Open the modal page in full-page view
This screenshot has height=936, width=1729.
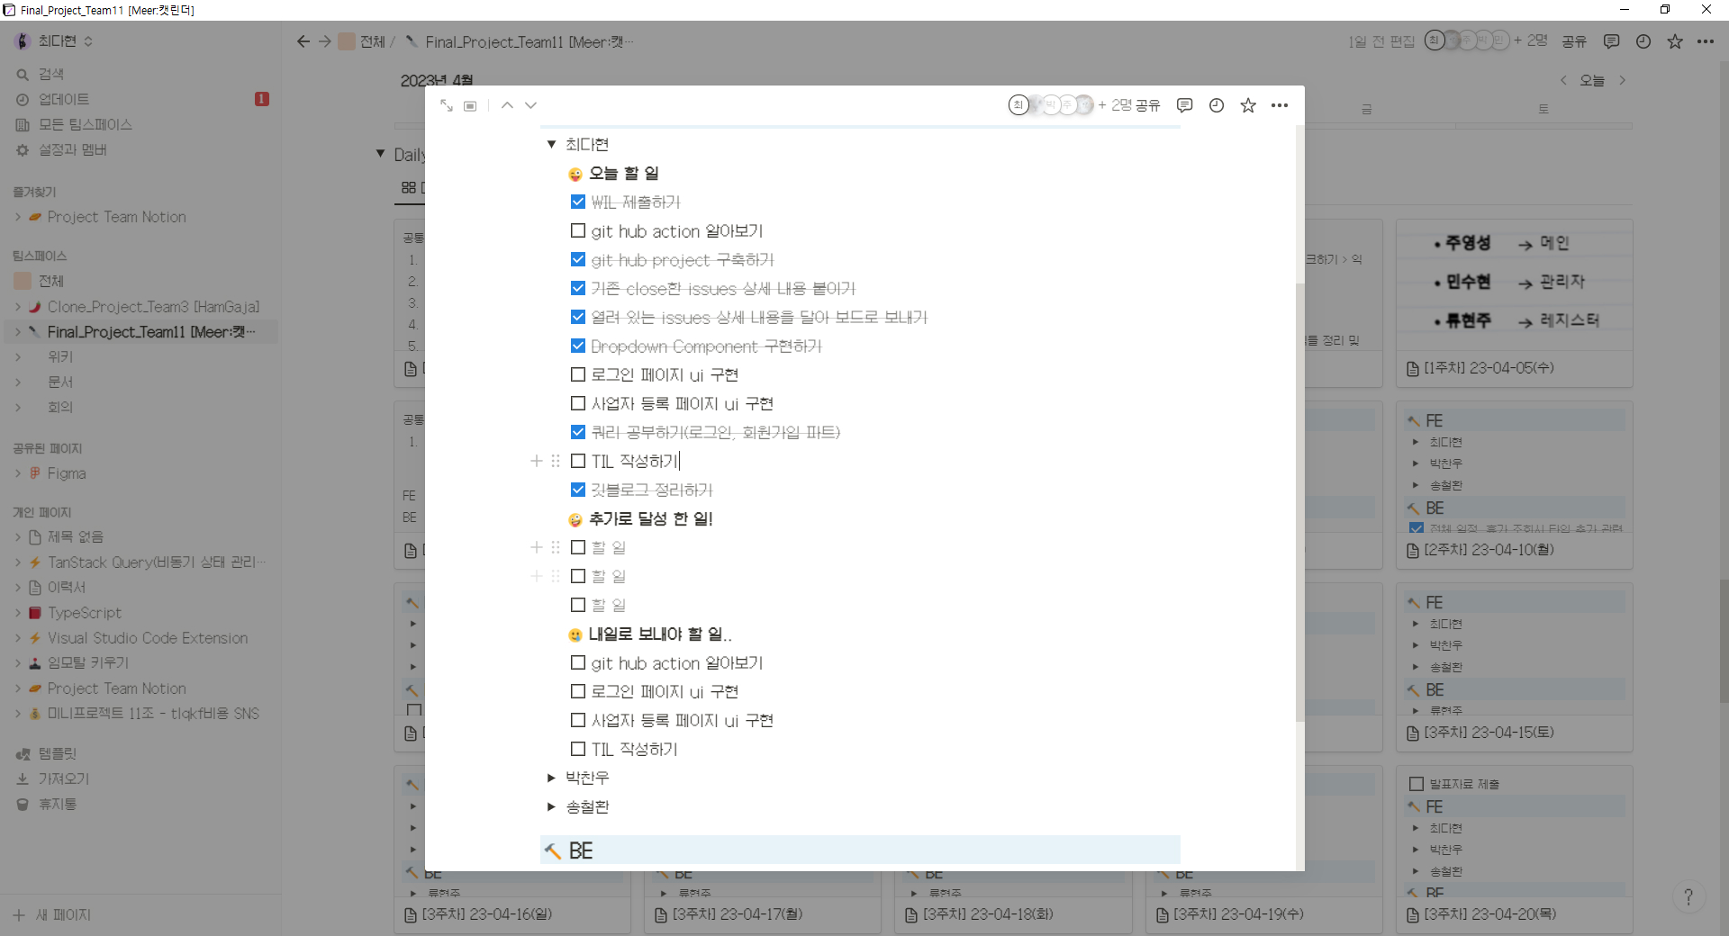coord(447,105)
